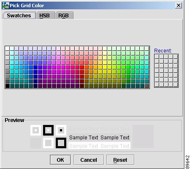Pick the pure blue swatch
Viewport: 190px width, 169px height.
pos(35,67)
